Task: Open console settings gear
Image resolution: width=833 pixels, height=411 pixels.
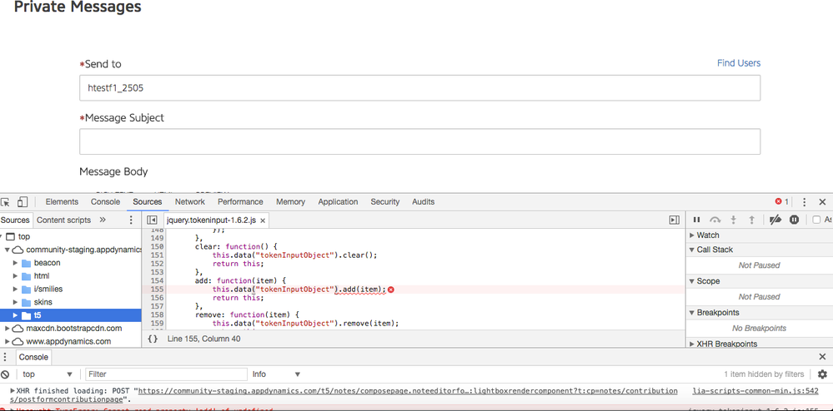Action: pyautogui.click(x=822, y=374)
